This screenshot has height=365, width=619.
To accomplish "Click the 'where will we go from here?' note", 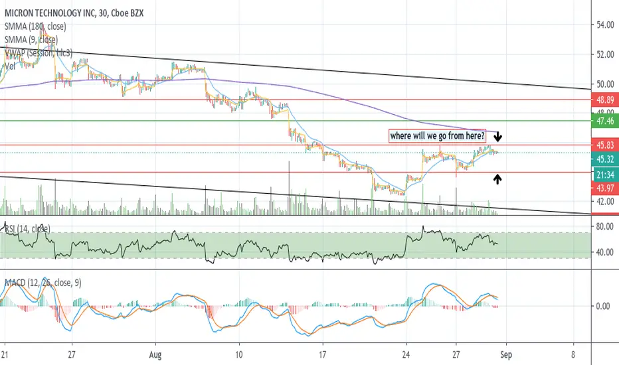I will [437, 136].
